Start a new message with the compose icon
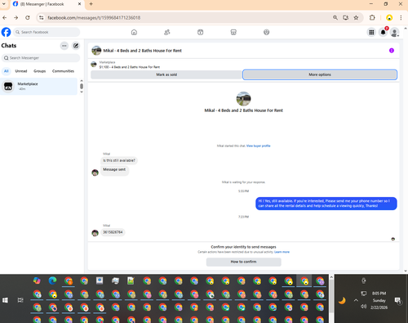Viewport: 408px width, 323px height. tap(76, 46)
